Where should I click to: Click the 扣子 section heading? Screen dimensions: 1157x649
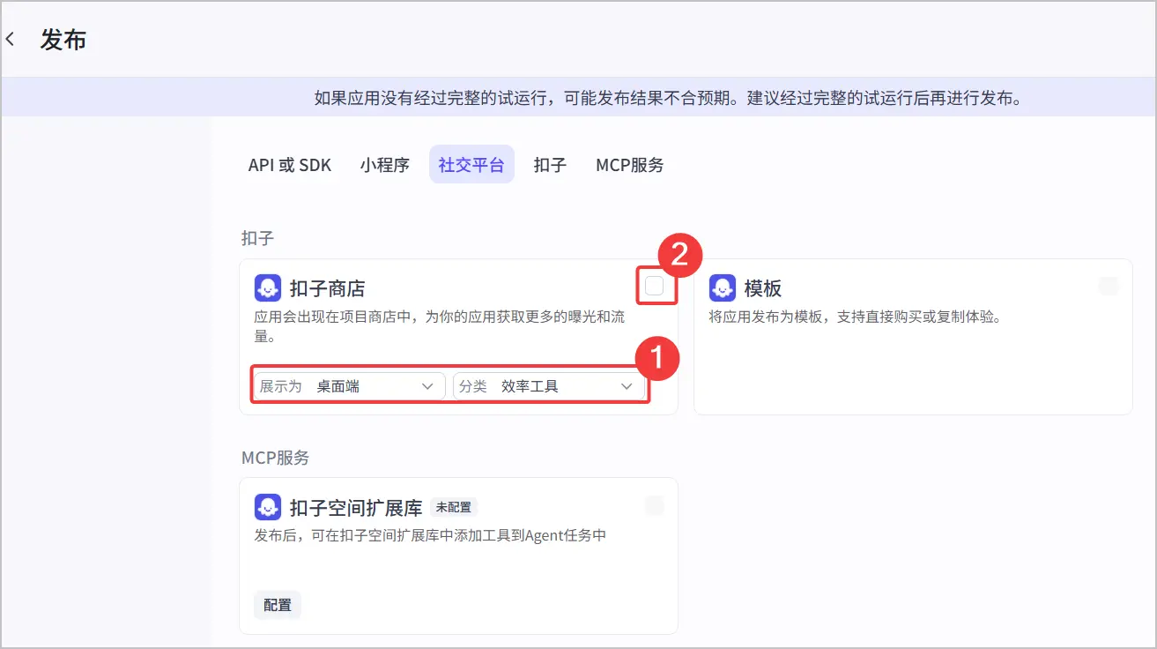[x=257, y=238]
